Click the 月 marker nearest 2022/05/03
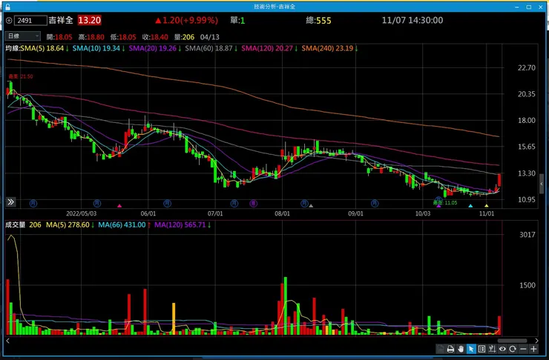 (97, 203)
